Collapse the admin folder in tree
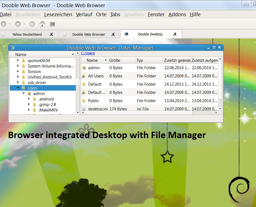 (24, 93)
